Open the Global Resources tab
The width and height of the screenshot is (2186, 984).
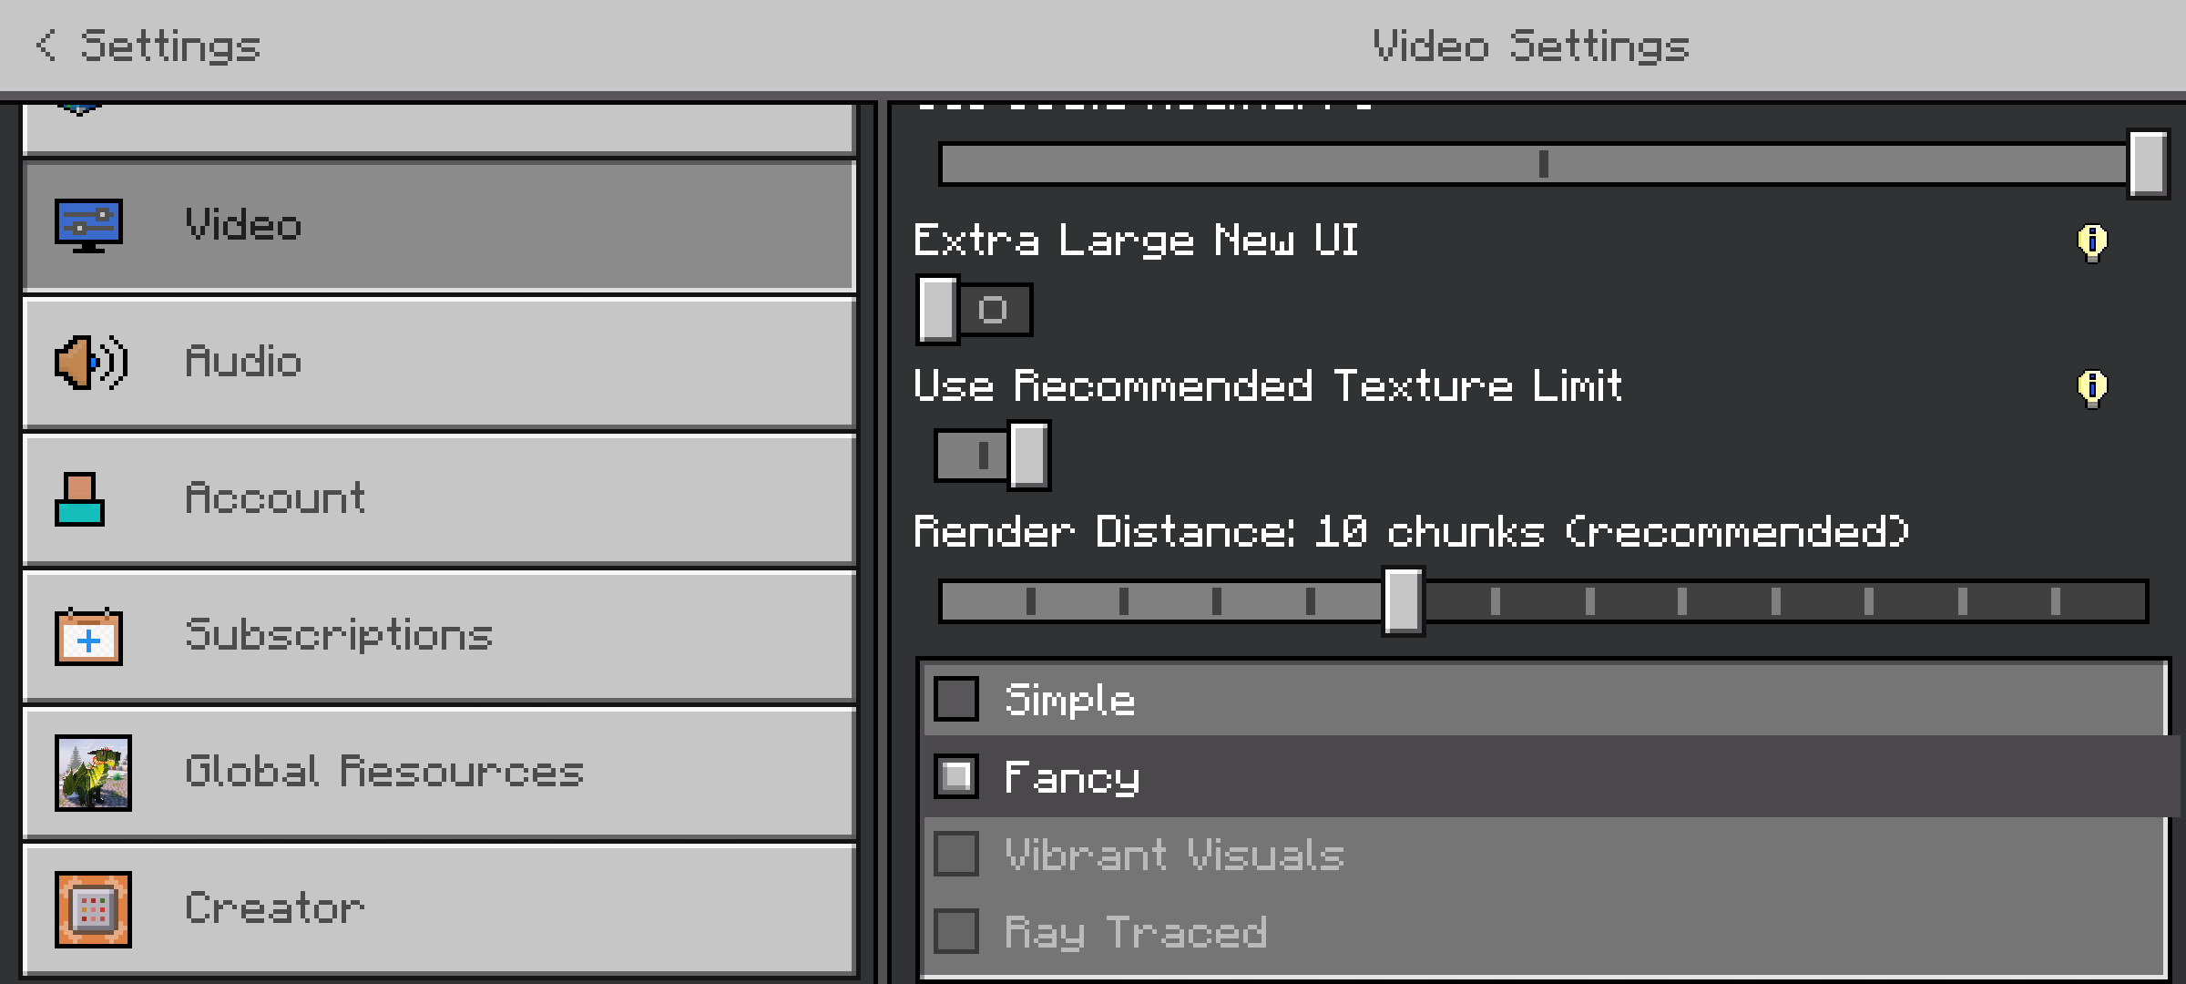point(439,773)
